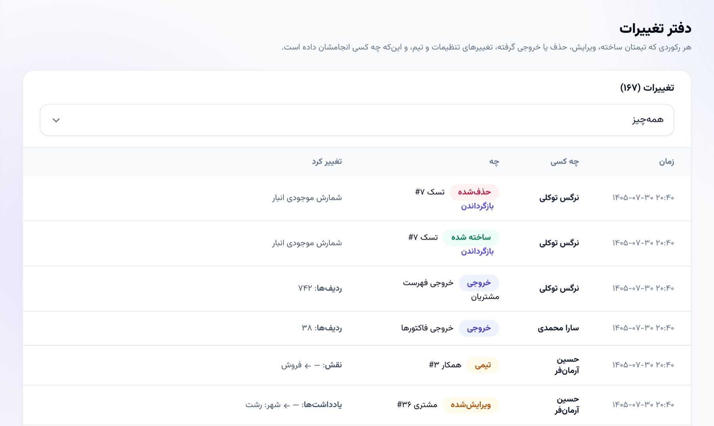
Task: Open the همه‌چیز filter dropdown
Action: [x=357, y=120]
